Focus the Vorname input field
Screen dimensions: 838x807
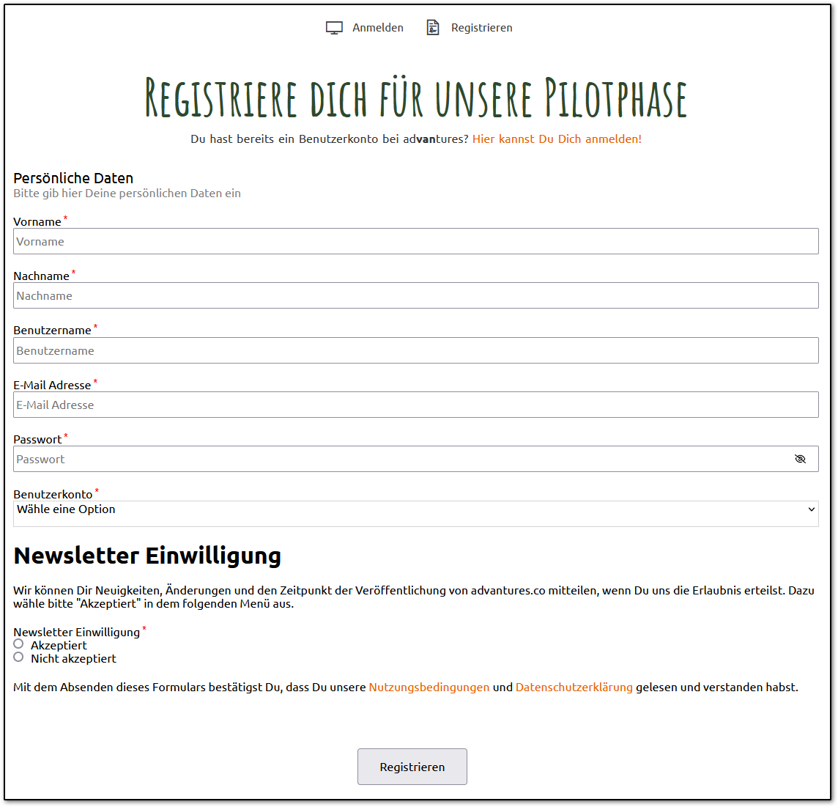[x=416, y=241]
